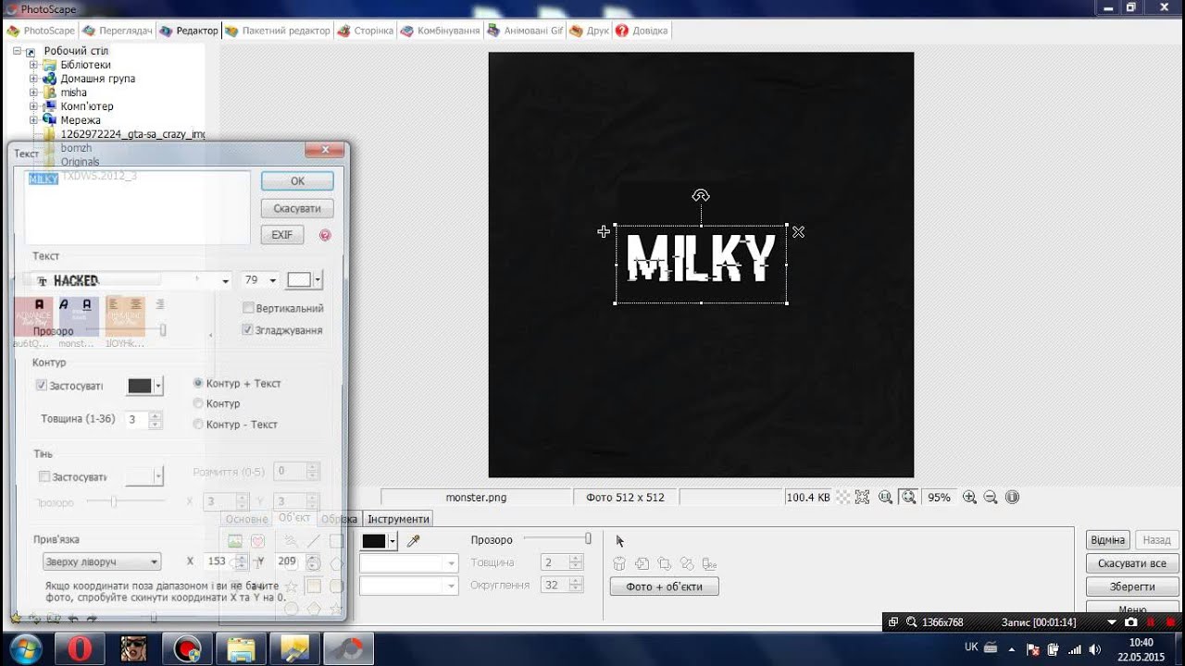Image resolution: width=1185 pixels, height=666 pixels.
Task: Open the outline color dropdown arrow under Контур
Action: click(x=158, y=386)
